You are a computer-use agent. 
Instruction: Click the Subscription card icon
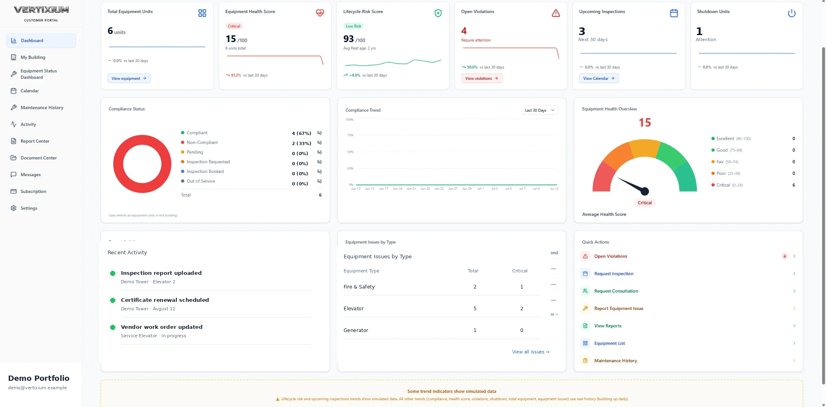coord(14,191)
